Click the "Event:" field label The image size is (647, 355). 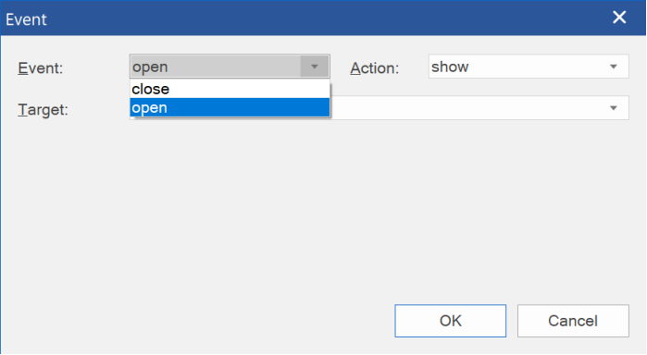(41, 68)
